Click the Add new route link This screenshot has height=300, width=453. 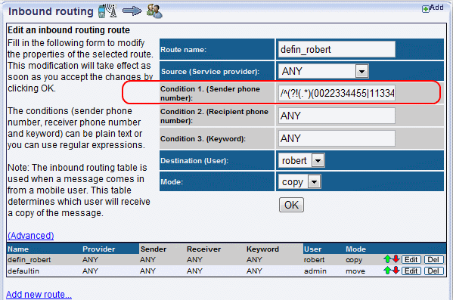click(39, 294)
